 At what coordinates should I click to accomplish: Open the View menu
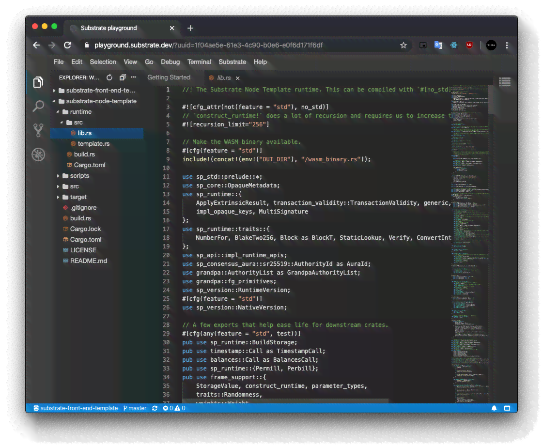130,62
